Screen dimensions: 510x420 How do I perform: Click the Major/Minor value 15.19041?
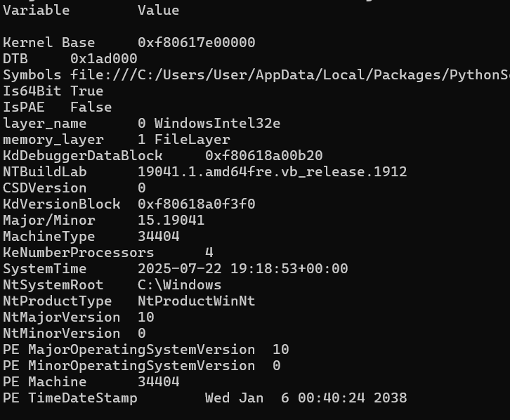click(x=171, y=221)
